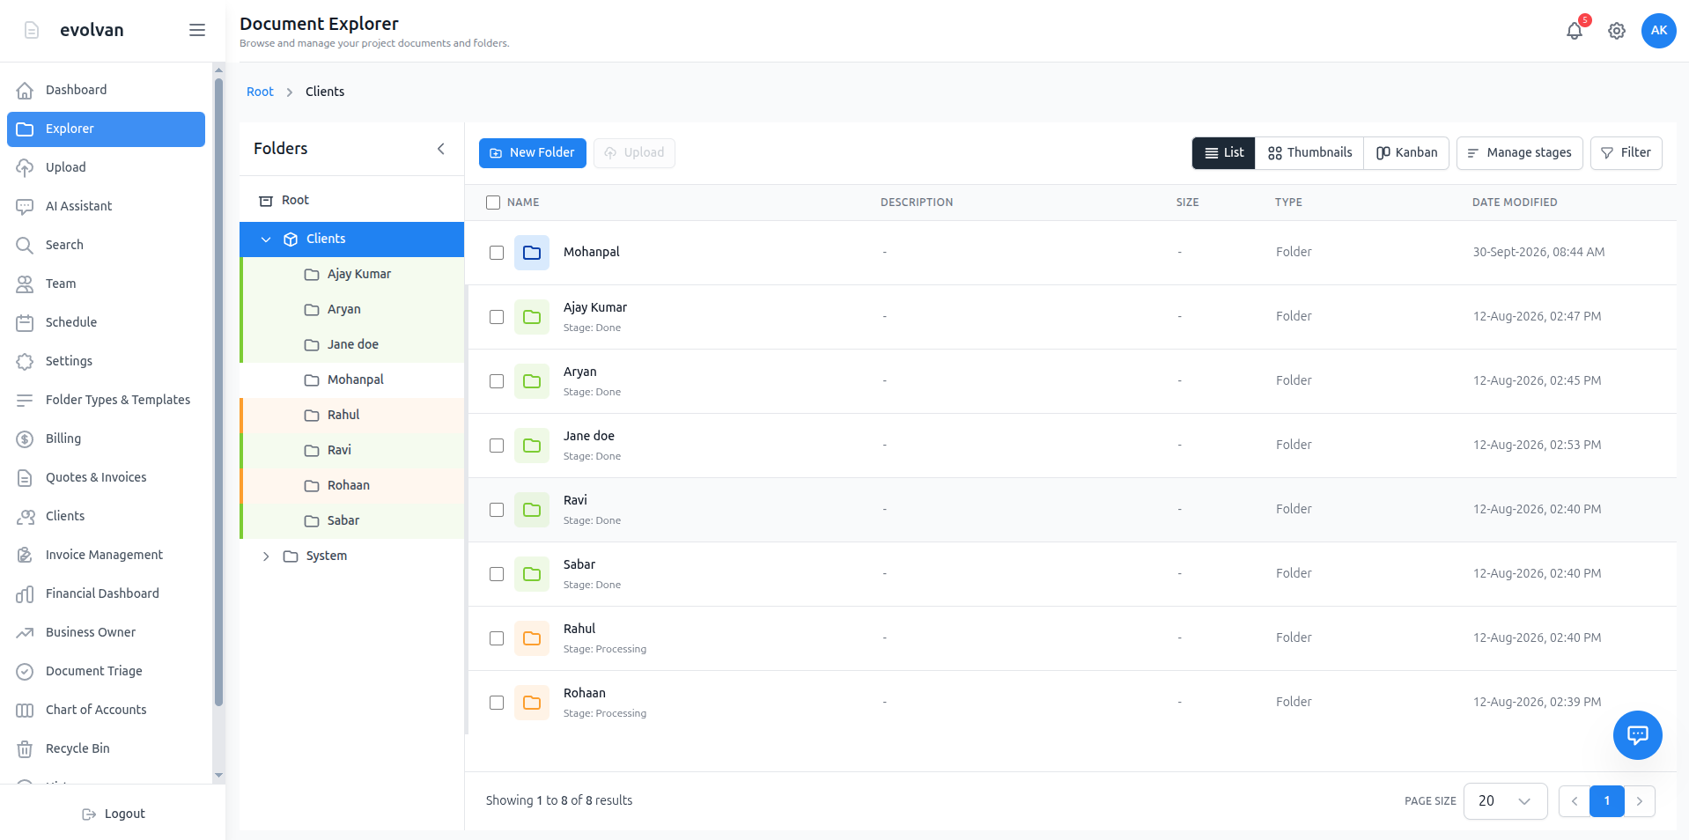Open the page size dropdown

pos(1505,801)
